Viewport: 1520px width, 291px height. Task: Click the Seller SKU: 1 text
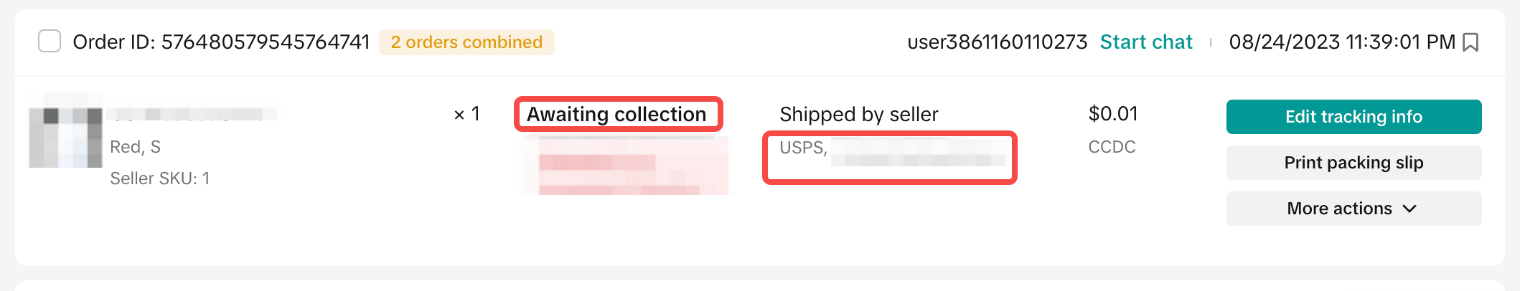[x=160, y=178]
